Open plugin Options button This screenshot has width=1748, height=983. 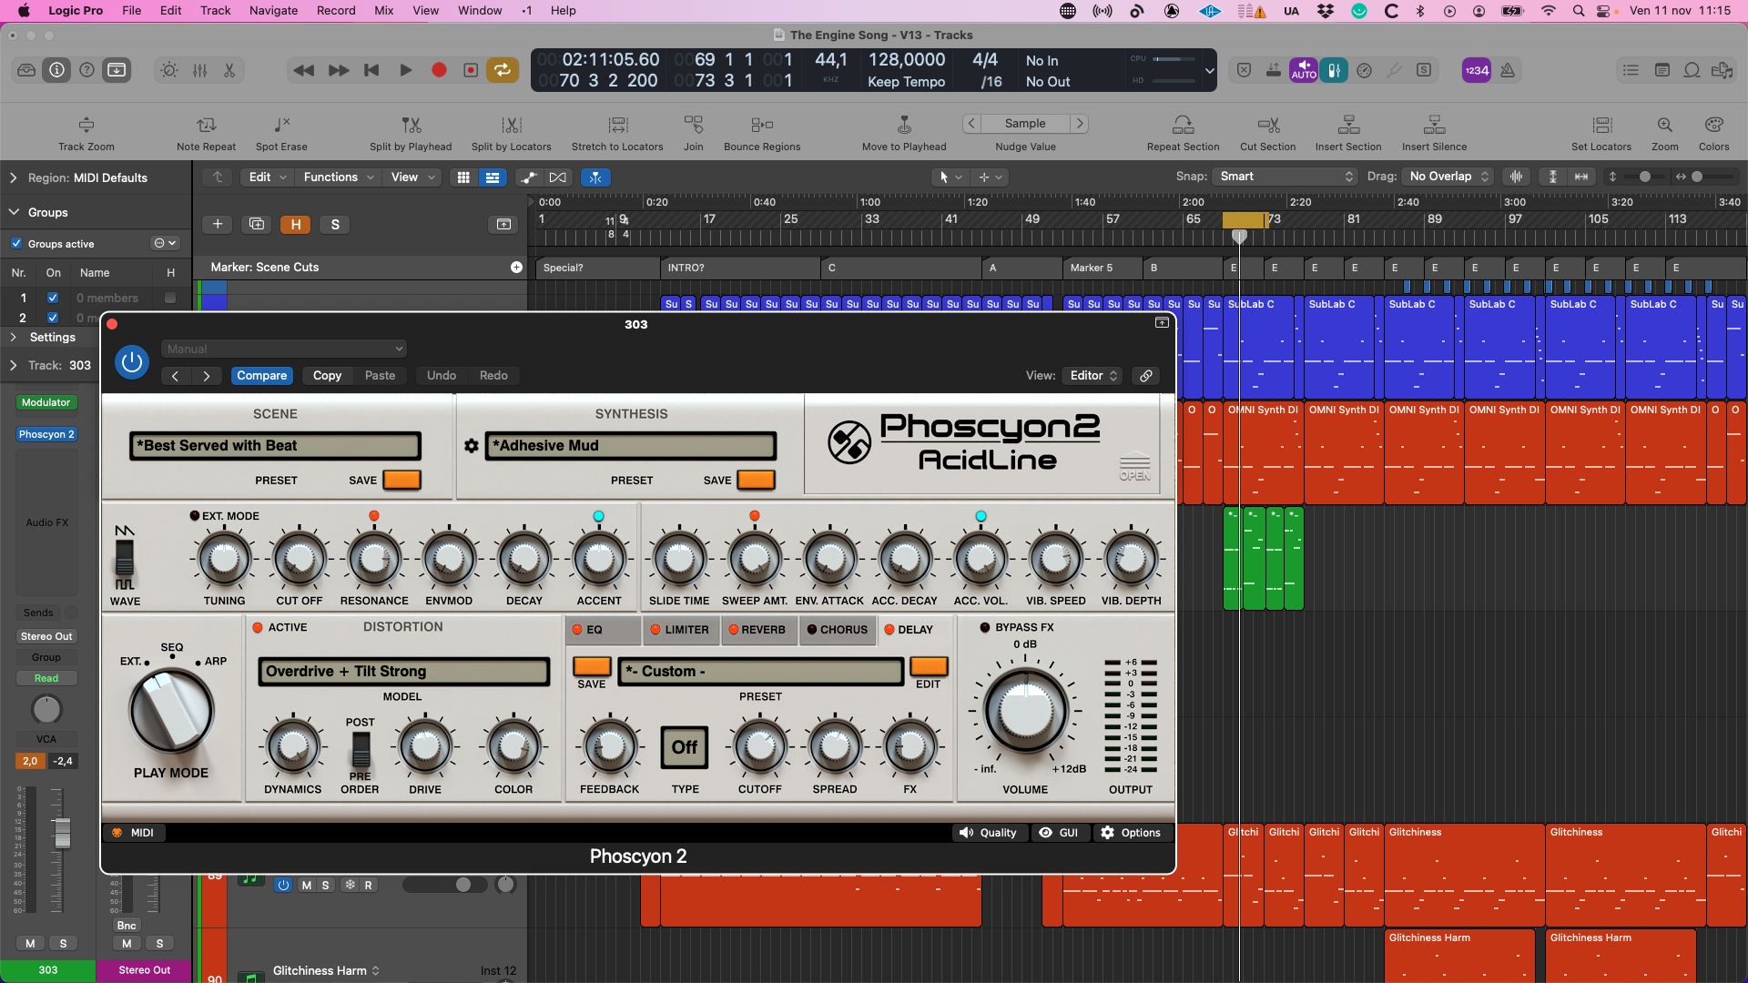1131,833
